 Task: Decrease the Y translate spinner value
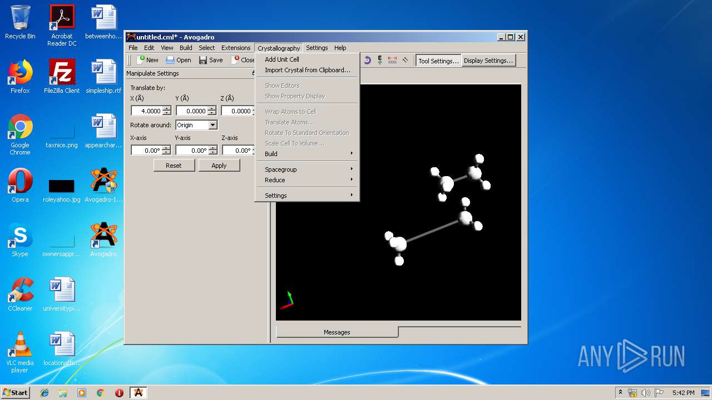[212, 113]
